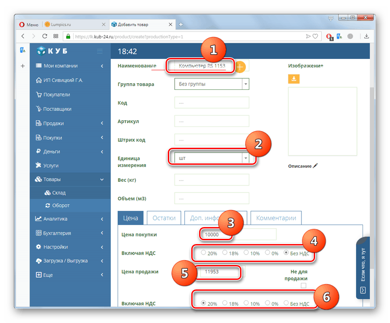Open the Speed Dial grid icon

(56, 36)
